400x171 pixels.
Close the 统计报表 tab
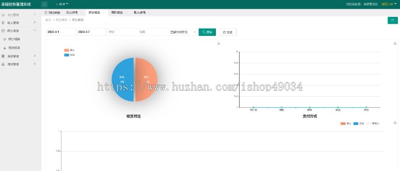click(104, 12)
